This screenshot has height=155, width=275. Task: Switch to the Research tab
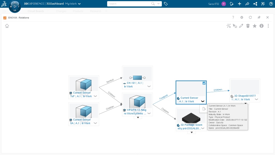(x=95, y=11)
